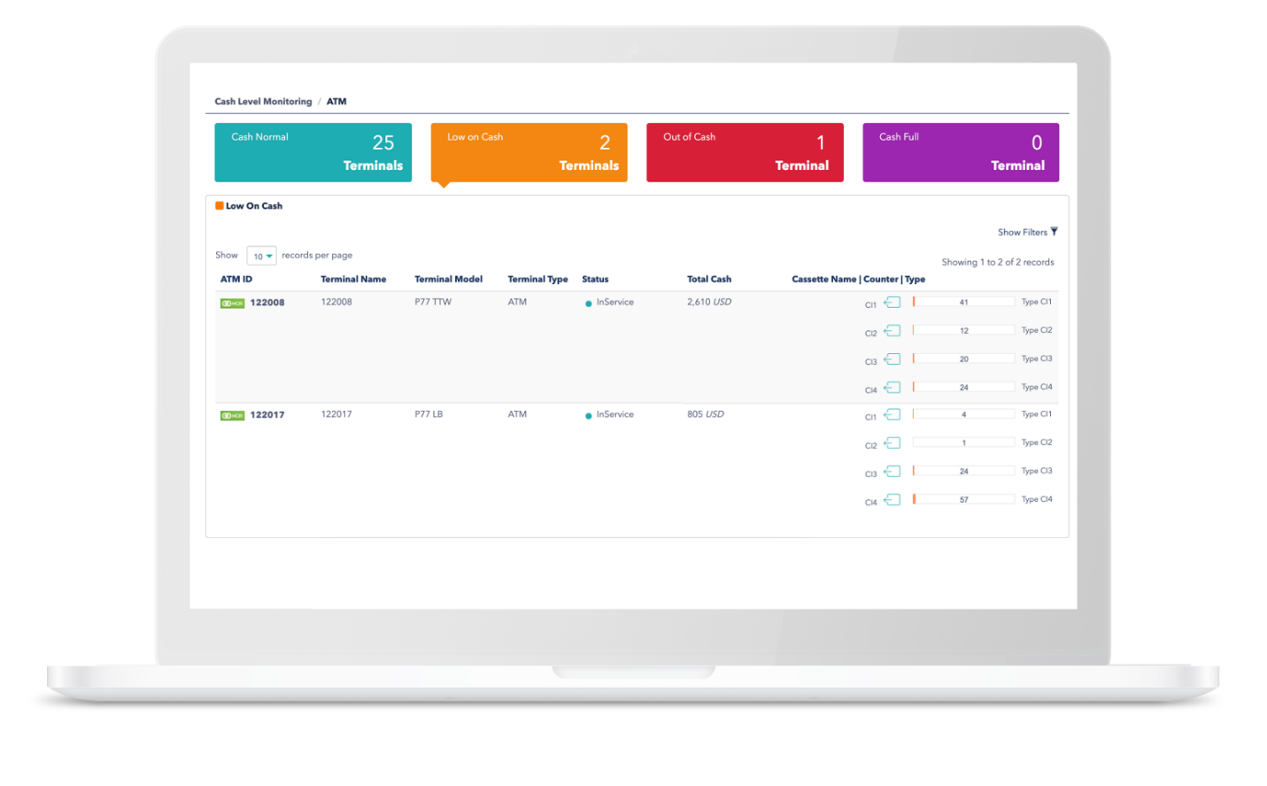Click the filter funnel icon

point(1054,232)
